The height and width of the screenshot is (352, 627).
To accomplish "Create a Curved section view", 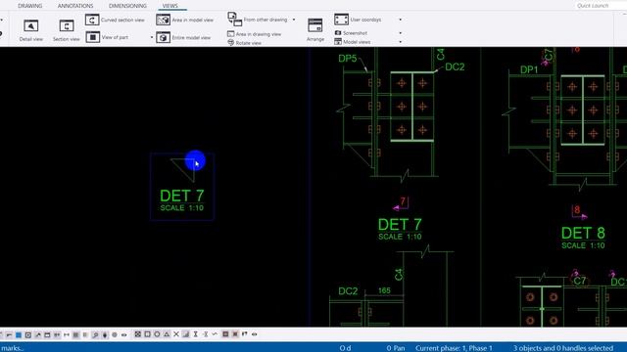I will pyautogui.click(x=115, y=20).
